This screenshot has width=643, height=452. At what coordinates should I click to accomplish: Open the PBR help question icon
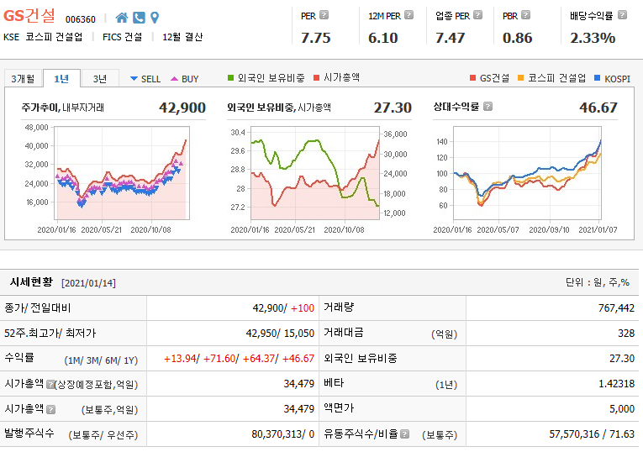(525, 15)
